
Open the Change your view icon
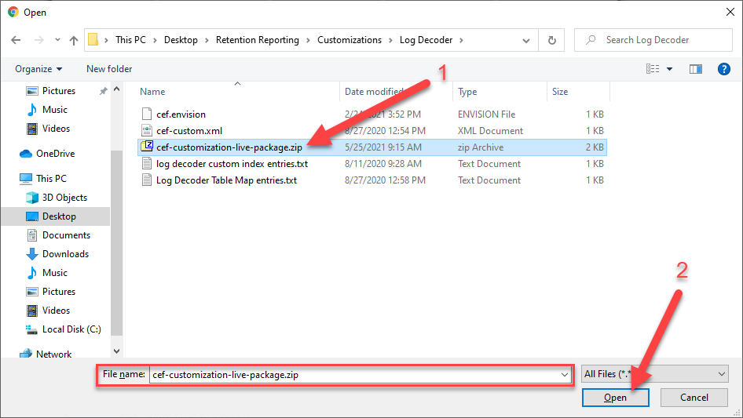pyautogui.click(x=653, y=69)
